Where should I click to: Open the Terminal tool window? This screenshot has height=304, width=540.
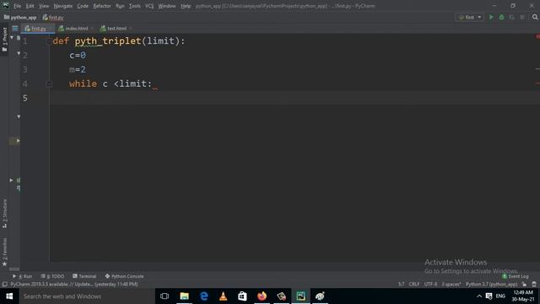click(84, 276)
